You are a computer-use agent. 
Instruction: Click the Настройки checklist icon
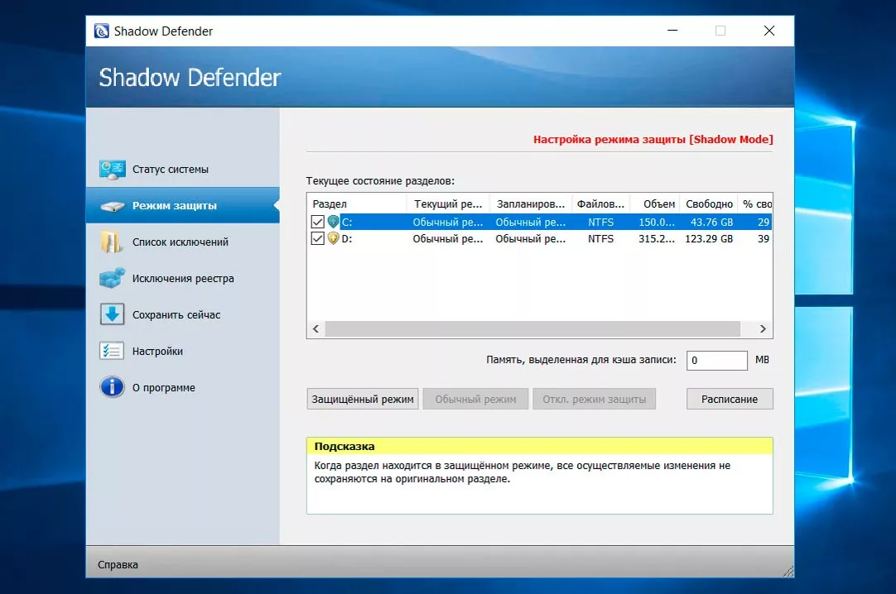click(x=112, y=351)
